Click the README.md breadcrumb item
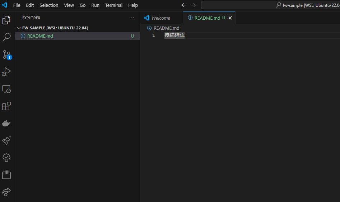The width and height of the screenshot is (340, 202). [166, 28]
